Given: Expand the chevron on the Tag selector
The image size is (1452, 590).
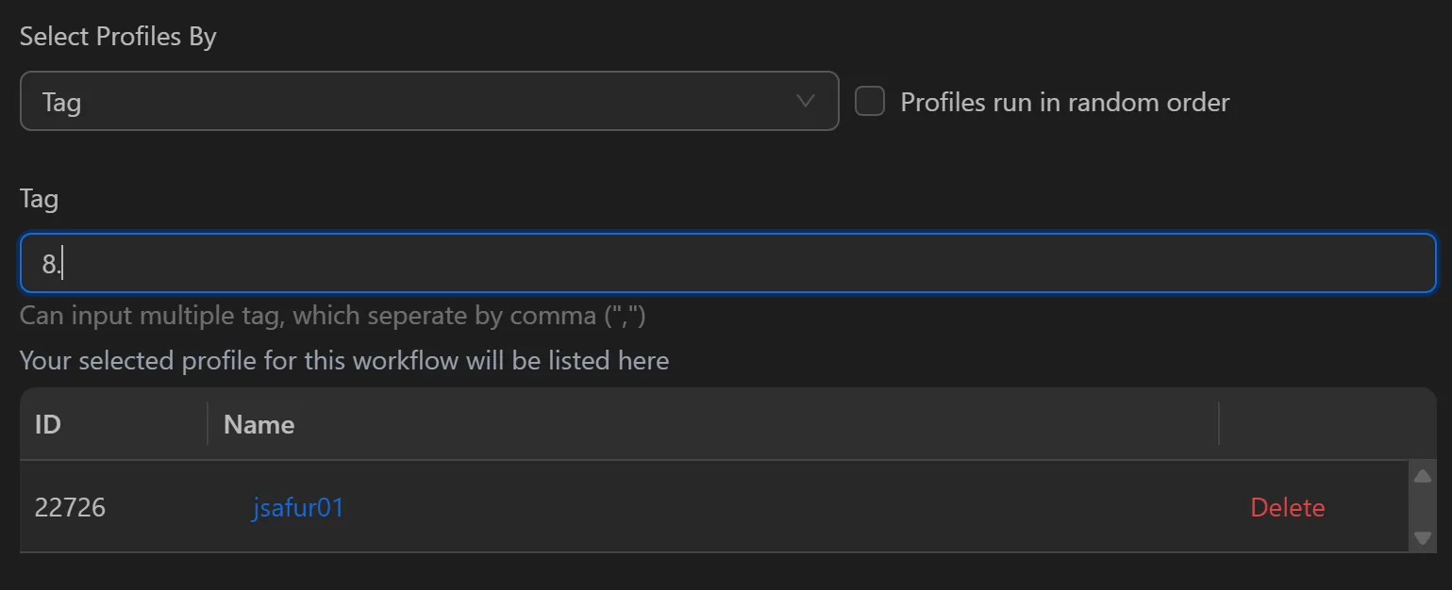Looking at the screenshot, I should [x=804, y=101].
